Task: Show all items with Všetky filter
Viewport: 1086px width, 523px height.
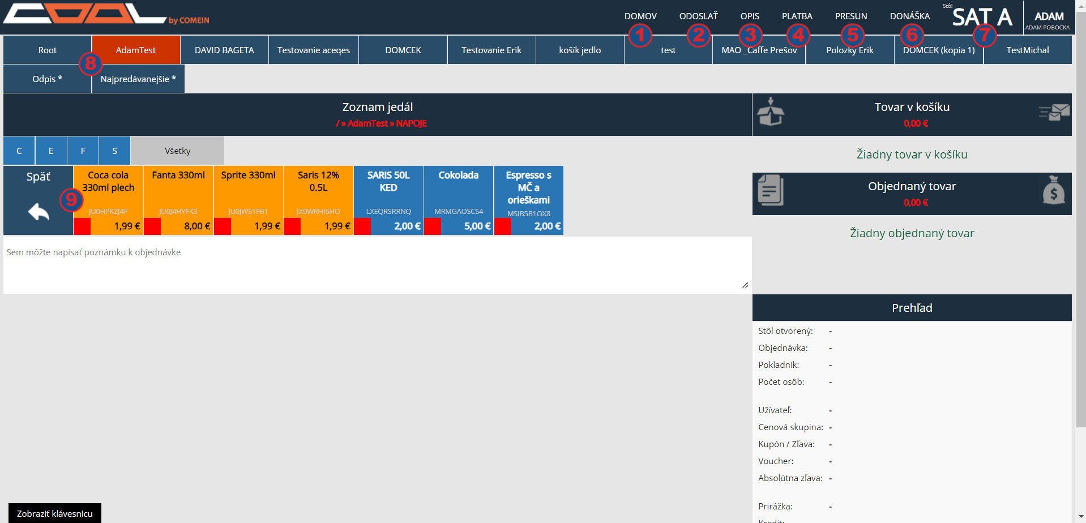Action: point(177,151)
